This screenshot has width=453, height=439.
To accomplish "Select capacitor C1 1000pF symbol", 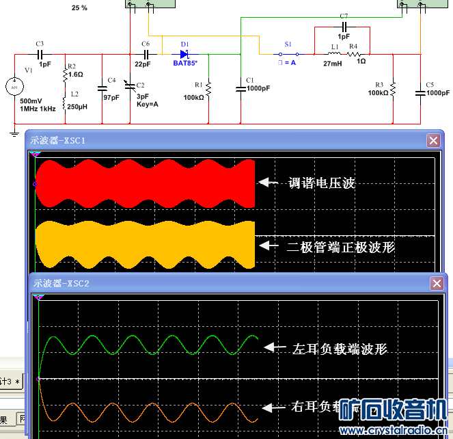I will (241, 89).
